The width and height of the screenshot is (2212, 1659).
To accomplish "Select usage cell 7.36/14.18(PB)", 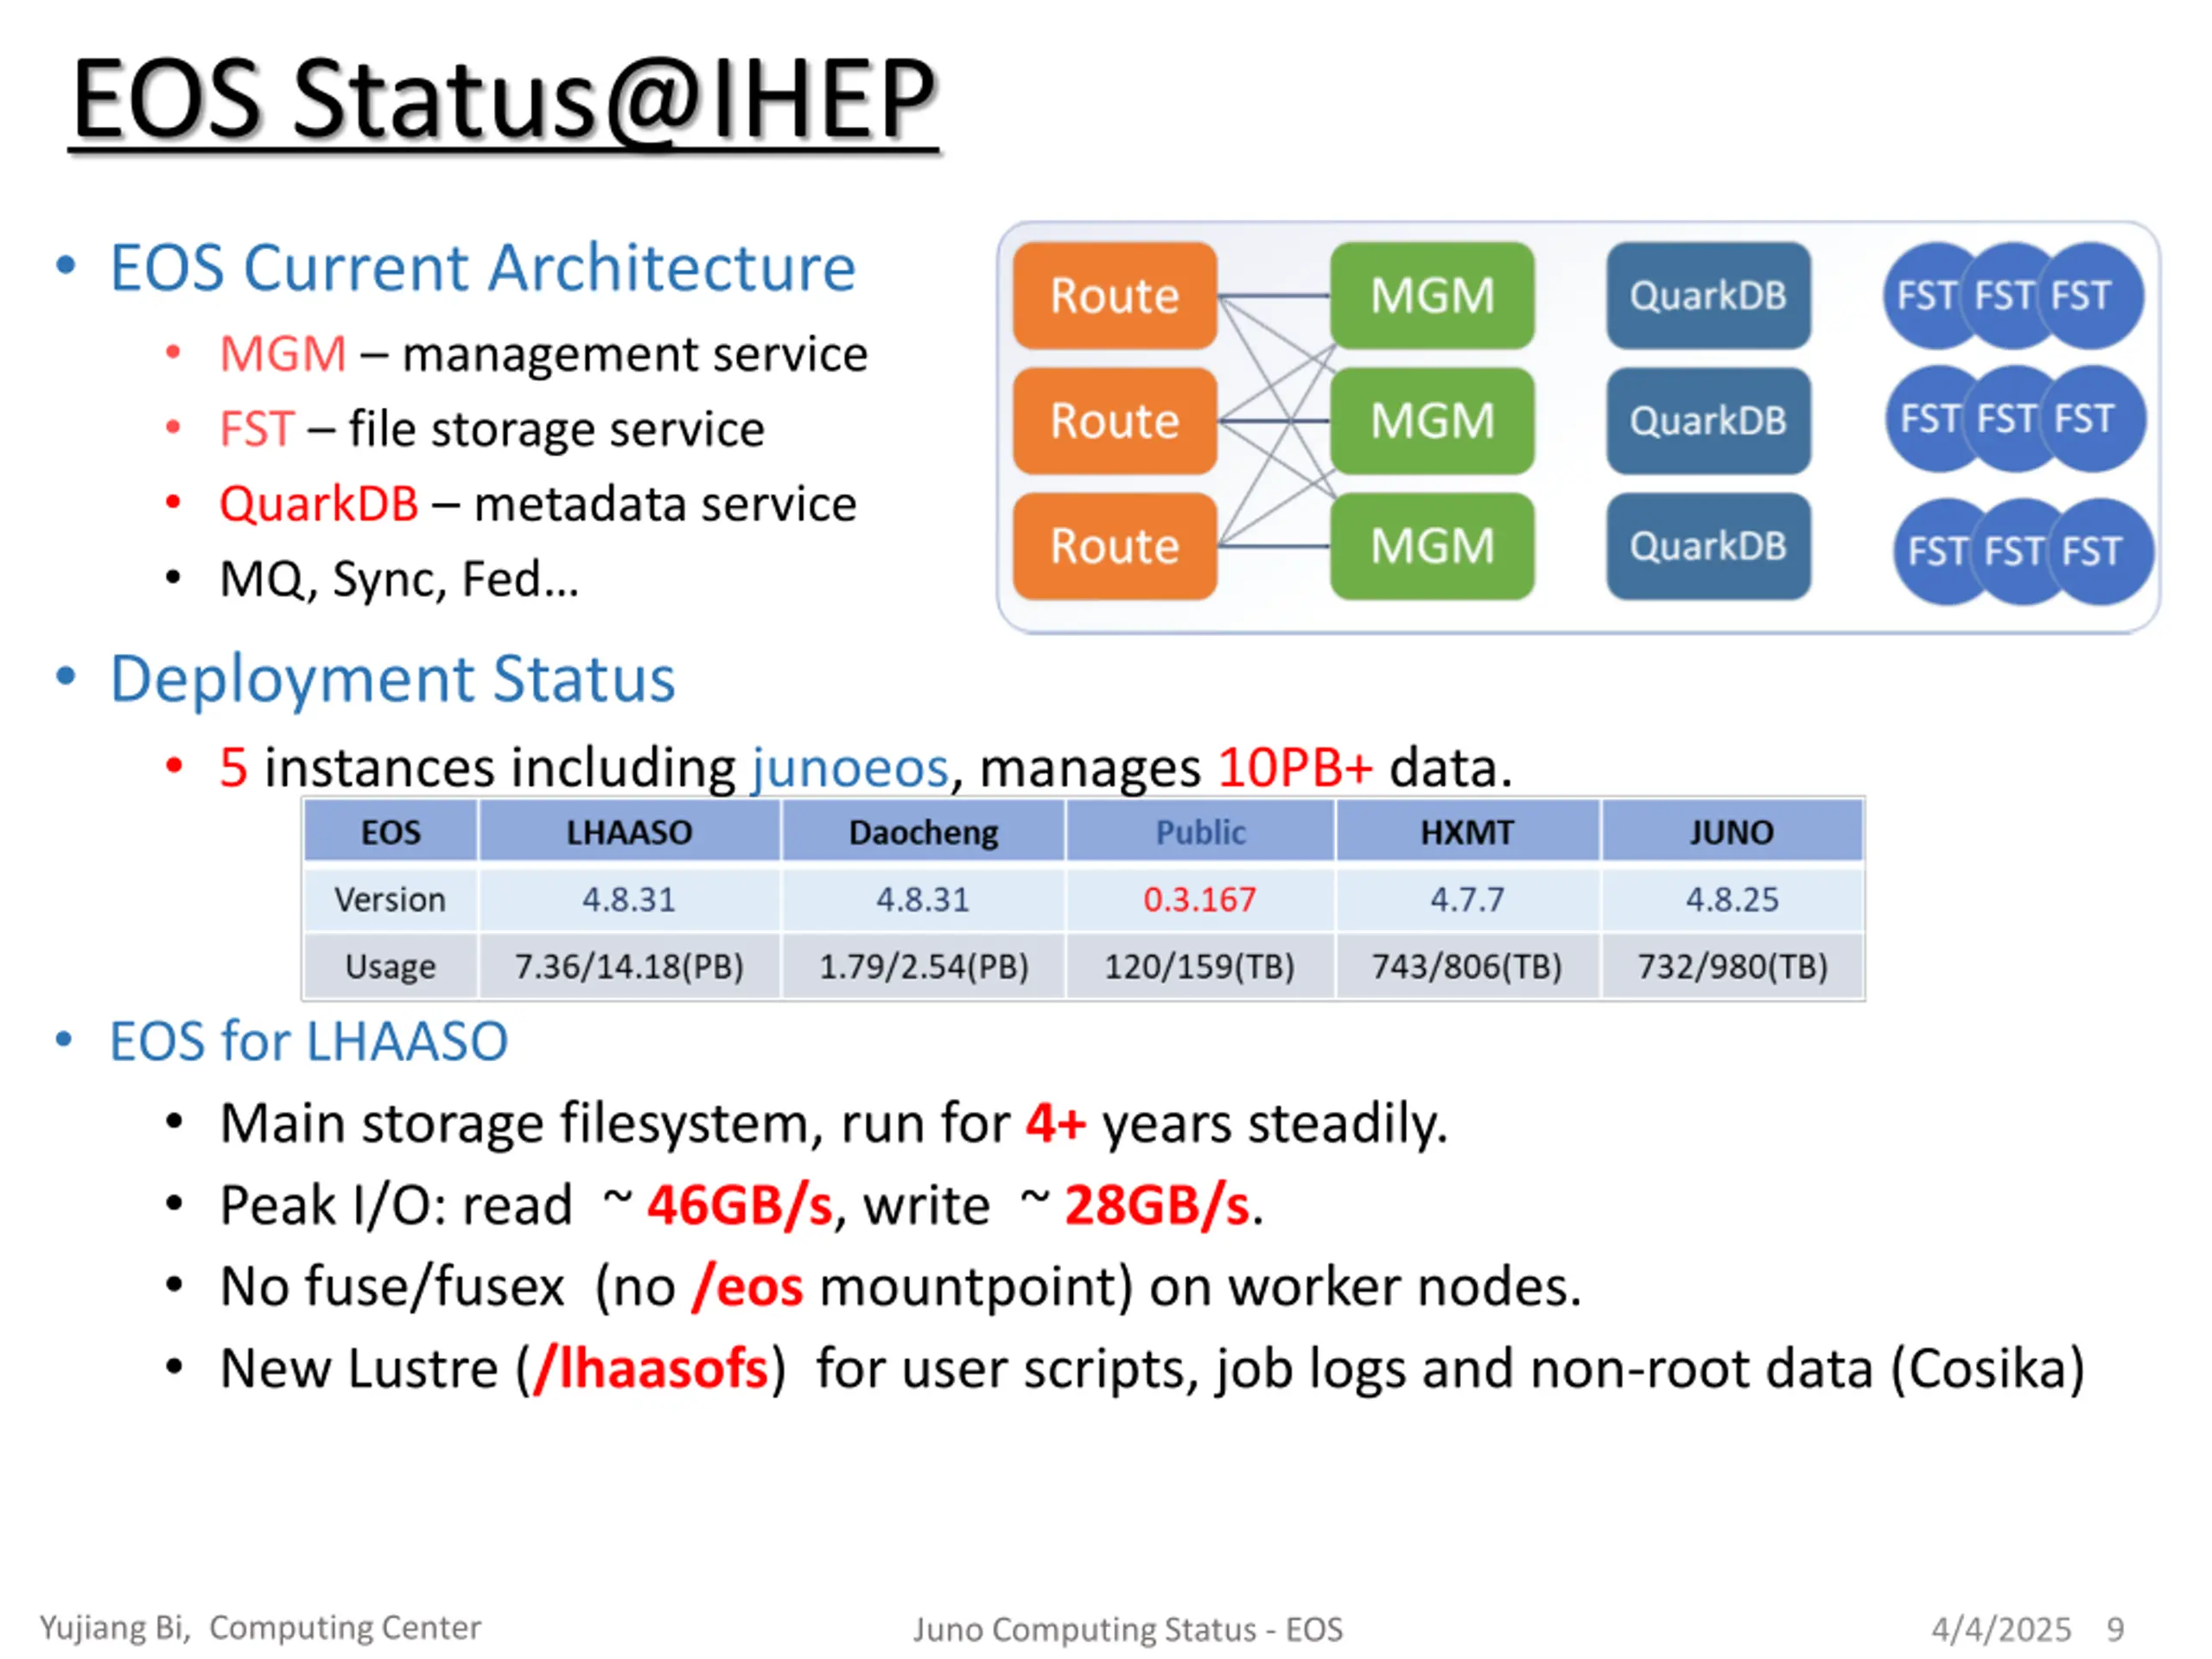I will (629, 967).
